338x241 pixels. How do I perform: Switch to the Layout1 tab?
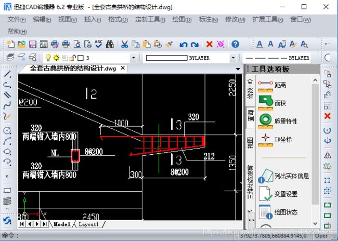click(88, 224)
